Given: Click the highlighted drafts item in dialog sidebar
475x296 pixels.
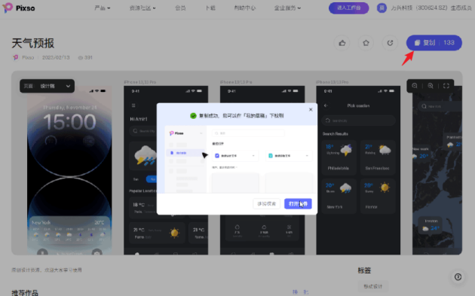Looking at the screenshot, I should [x=185, y=153].
